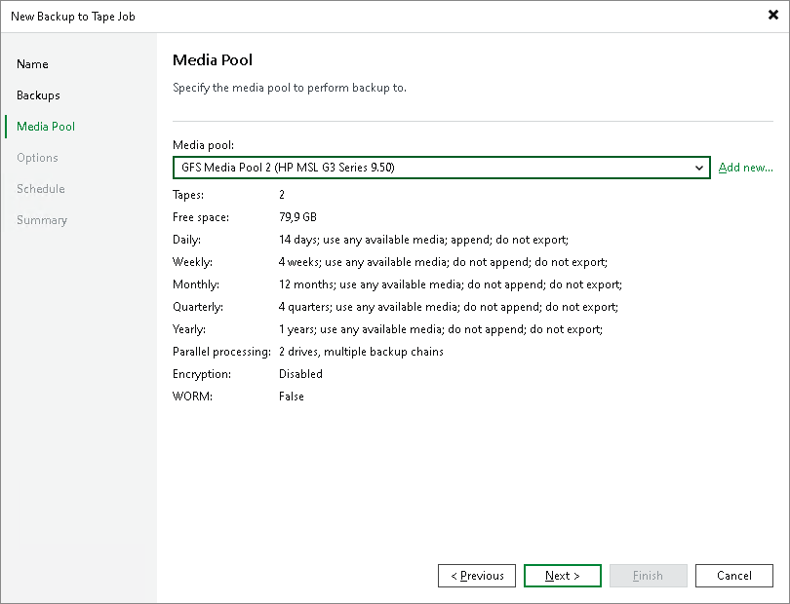Click the Next button

(x=563, y=576)
